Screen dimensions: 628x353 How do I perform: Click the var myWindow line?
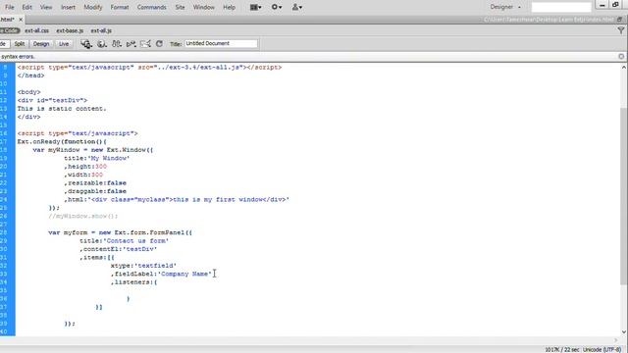click(93, 150)
